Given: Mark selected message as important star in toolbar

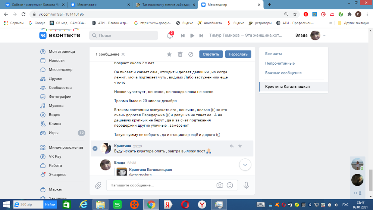Looking at the screenshot, I should [x=169, y=54].
